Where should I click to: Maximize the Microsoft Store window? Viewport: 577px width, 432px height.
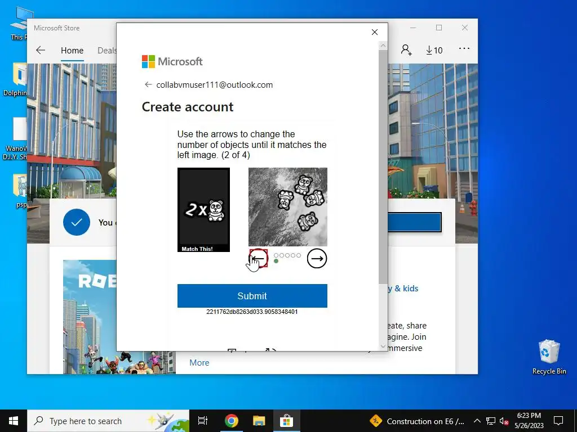[x=439, y=28]
